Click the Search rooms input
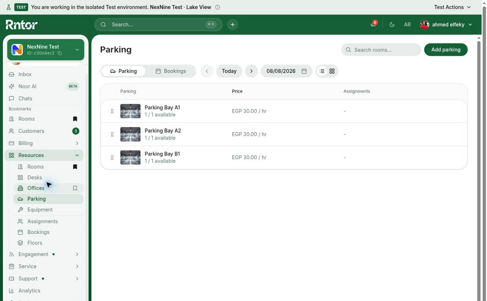Image resolution: width=487 pixels, height=301 pixels. coord(381,50)
